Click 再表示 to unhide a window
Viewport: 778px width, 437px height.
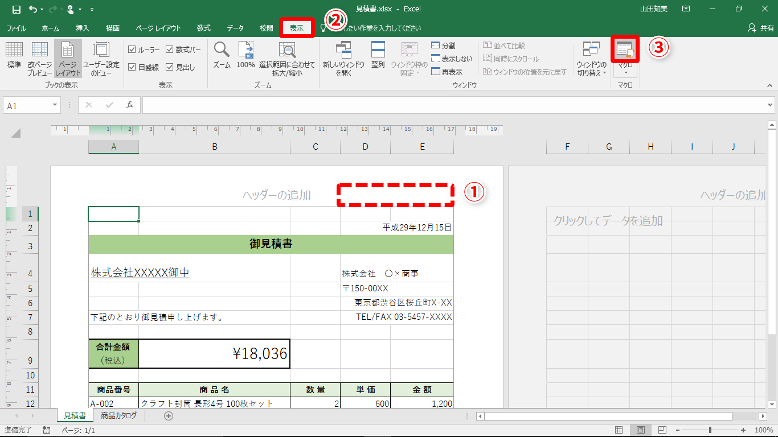[447, 72]
